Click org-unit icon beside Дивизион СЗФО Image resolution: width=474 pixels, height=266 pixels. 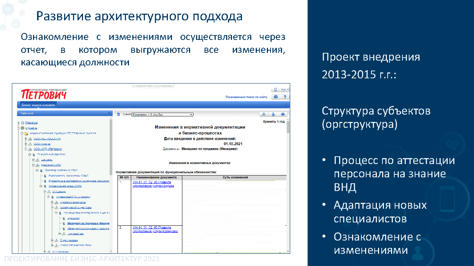(38, 165)
